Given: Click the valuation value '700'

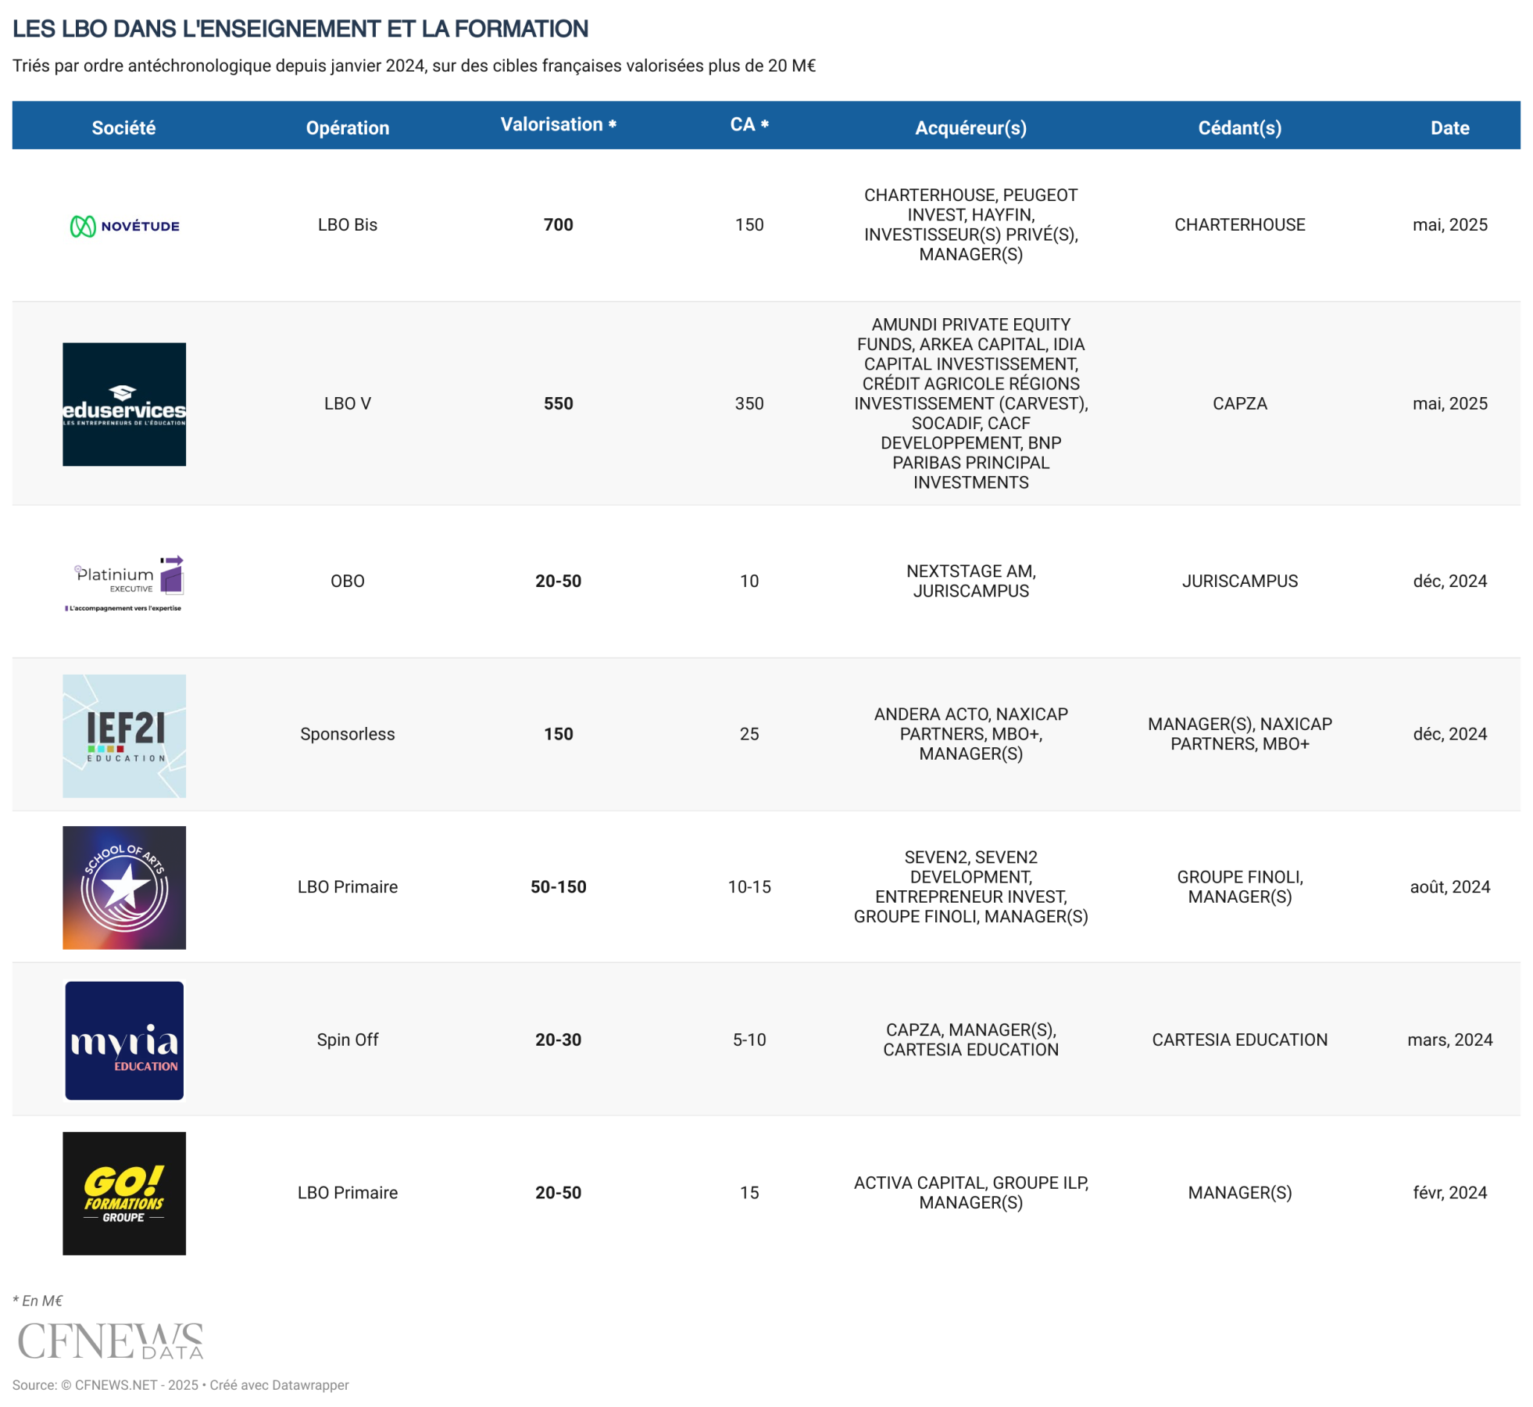Looking at the screenshot, I should tap(558, 224).
